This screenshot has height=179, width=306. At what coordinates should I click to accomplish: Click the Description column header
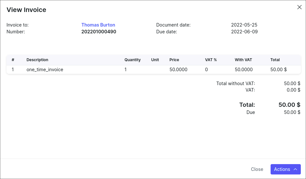[37, 60]
